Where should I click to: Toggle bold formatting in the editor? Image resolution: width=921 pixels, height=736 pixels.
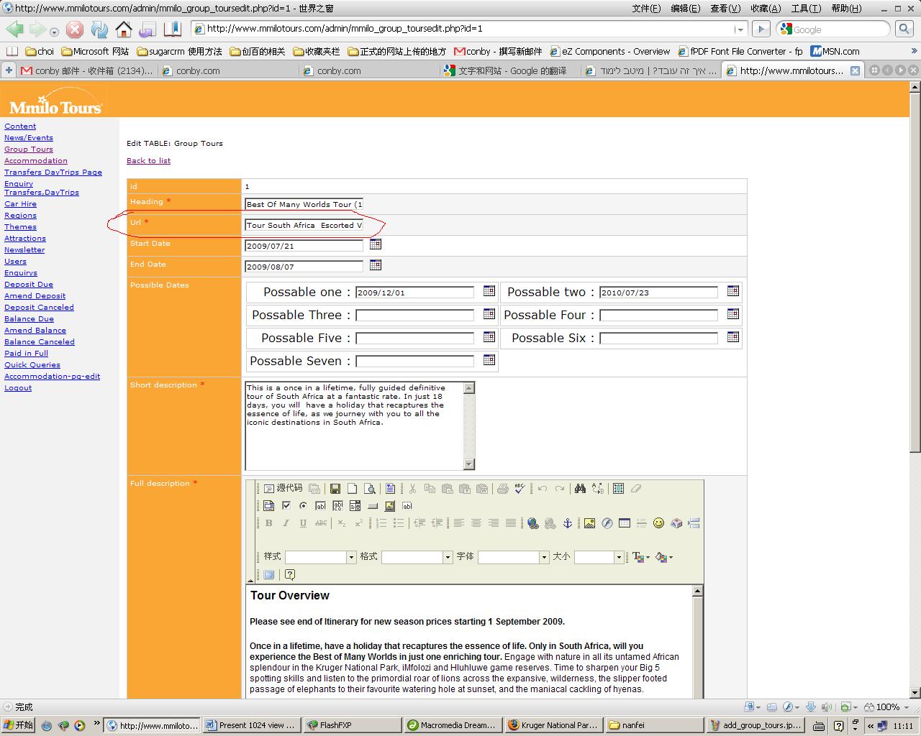coord(268,523)
